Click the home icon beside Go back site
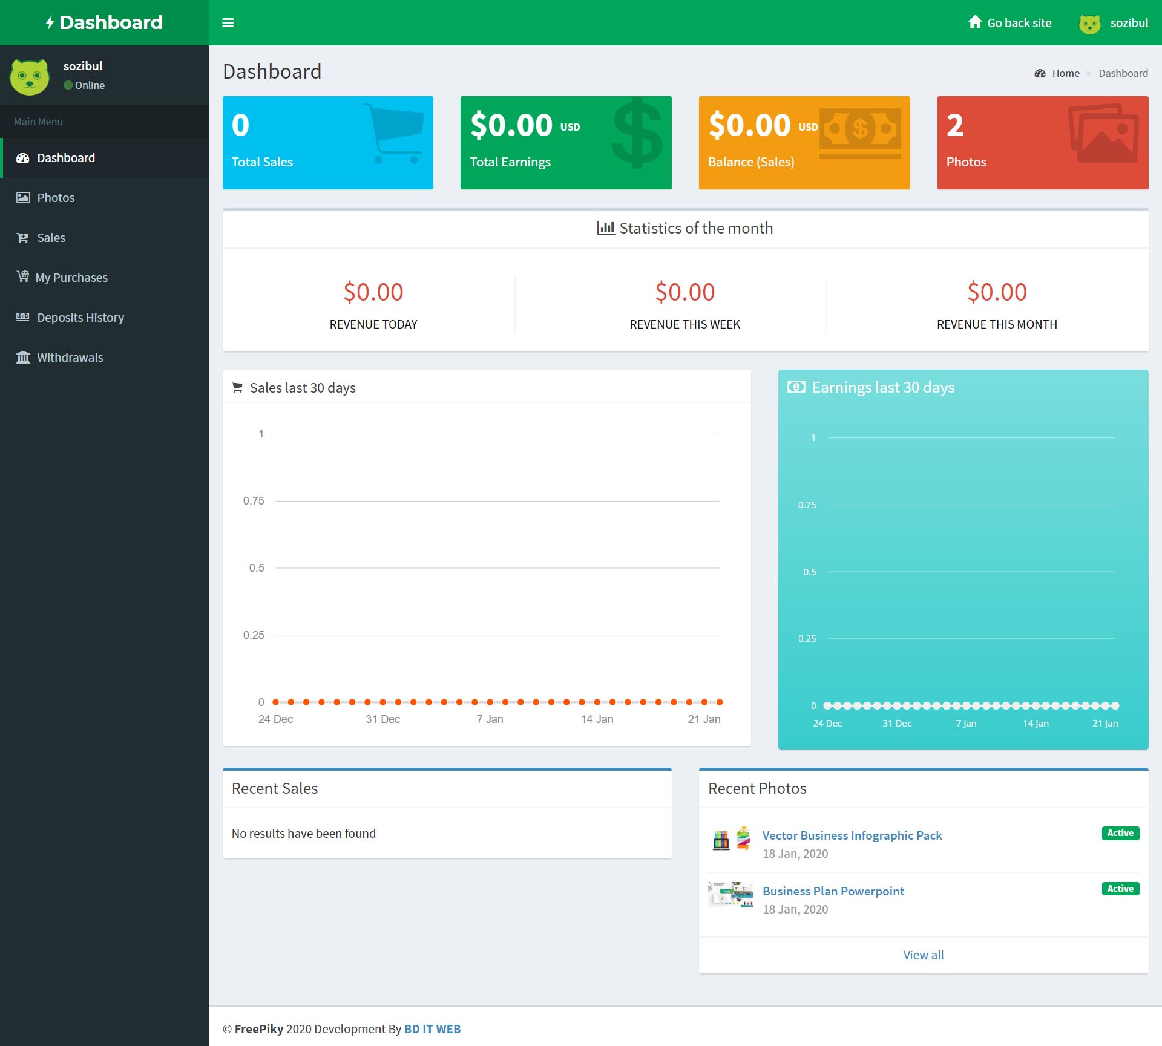This screenshot has width=1162, height=1046. tap(974, 22)
